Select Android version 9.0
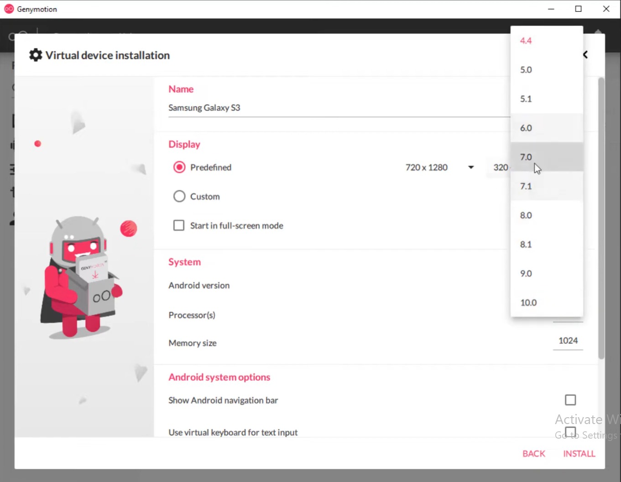This screenshot has width=621, height=482. 547,274
